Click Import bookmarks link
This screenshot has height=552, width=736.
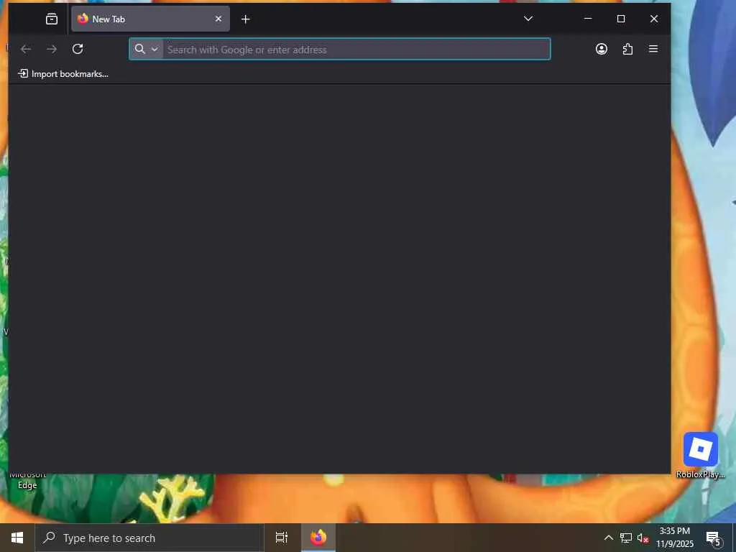coord(63,74)
